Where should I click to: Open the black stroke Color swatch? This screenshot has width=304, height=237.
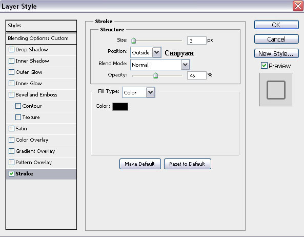click(x=120, y=107)
